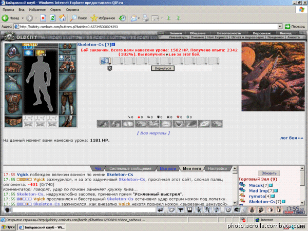Viewport: 308px width, 231px height.
Task: Click the Windows Пуск start button
Action: [x=8, y=227]
